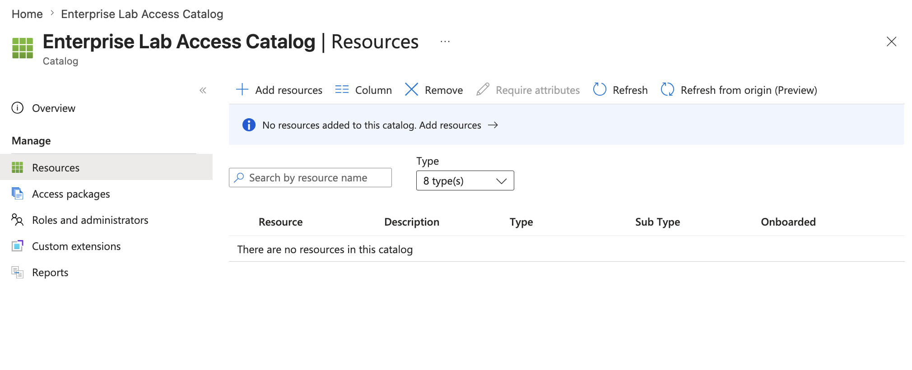Focus the Search by resource name field
Viewport: 912px width, 370px height.
click(x=310, y=177)
